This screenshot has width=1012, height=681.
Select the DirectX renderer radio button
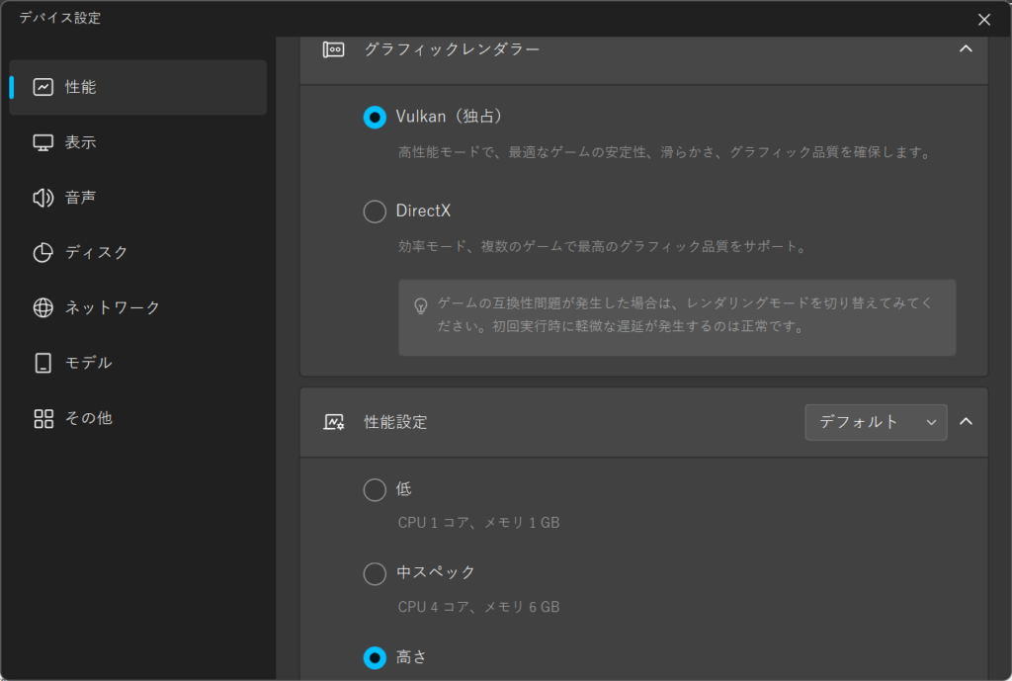375,212
